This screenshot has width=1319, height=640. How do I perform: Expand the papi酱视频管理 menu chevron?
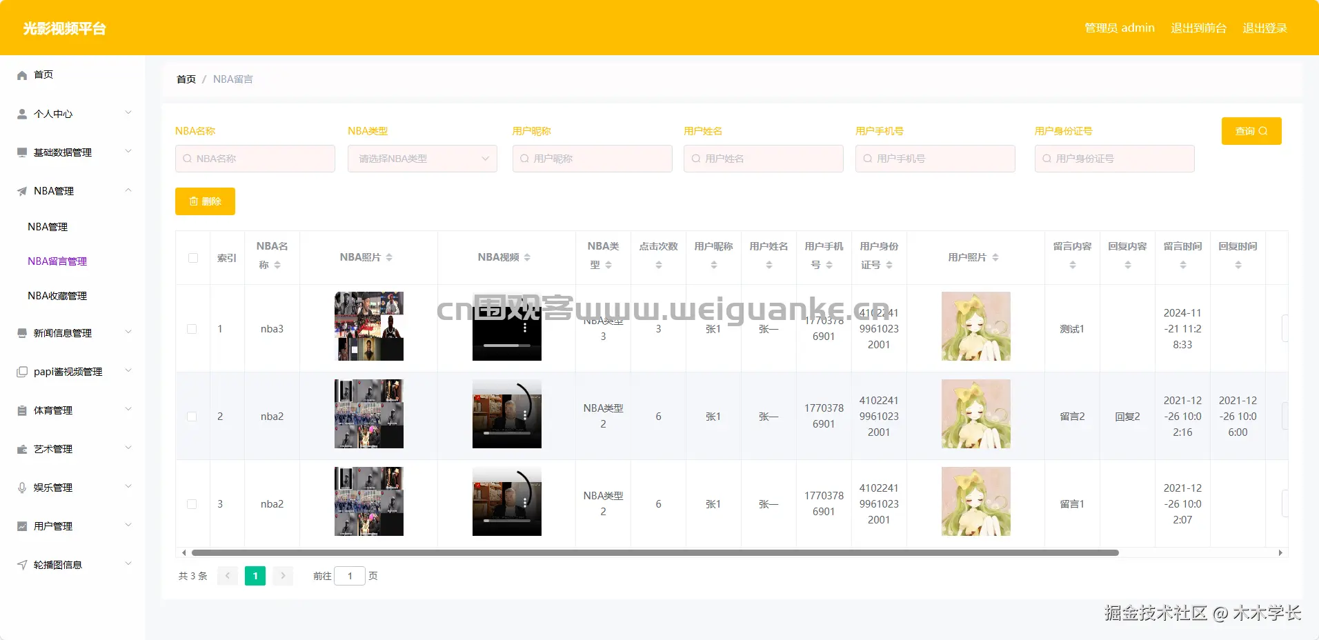click(x=128, y=371)
